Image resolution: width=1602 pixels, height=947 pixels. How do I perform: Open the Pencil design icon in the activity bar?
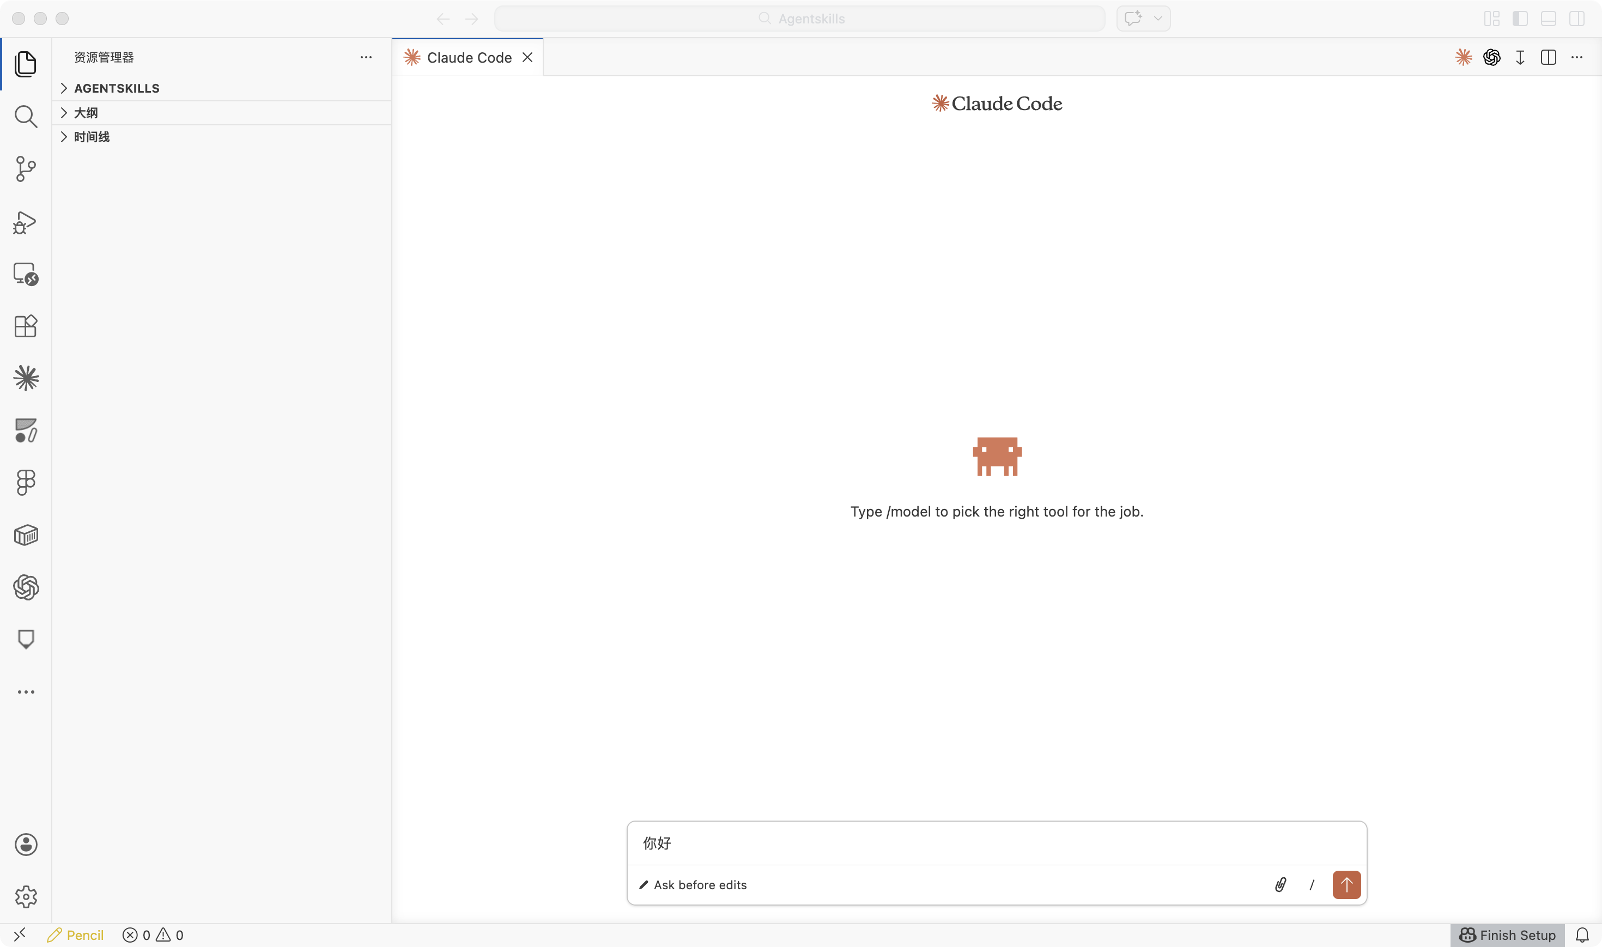click(26, 430)
